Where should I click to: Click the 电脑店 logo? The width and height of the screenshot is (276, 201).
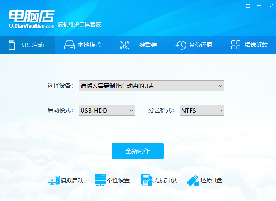pos(31,15)
